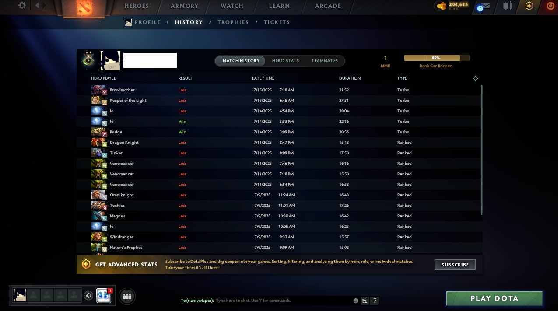The image size is (558, 311).
Task: Click the Nature's Prophet hero portrait
Action: [98, 247]
